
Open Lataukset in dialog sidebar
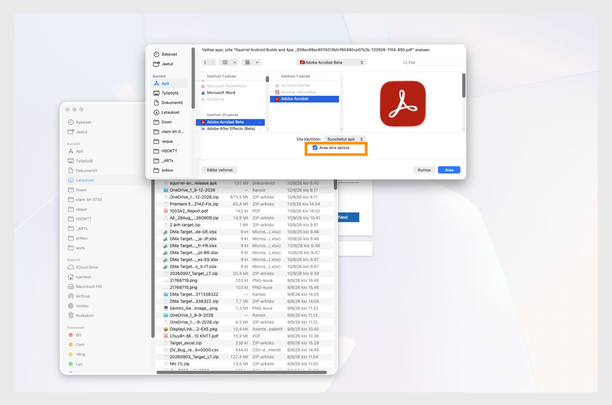click(x=169, y=112)
